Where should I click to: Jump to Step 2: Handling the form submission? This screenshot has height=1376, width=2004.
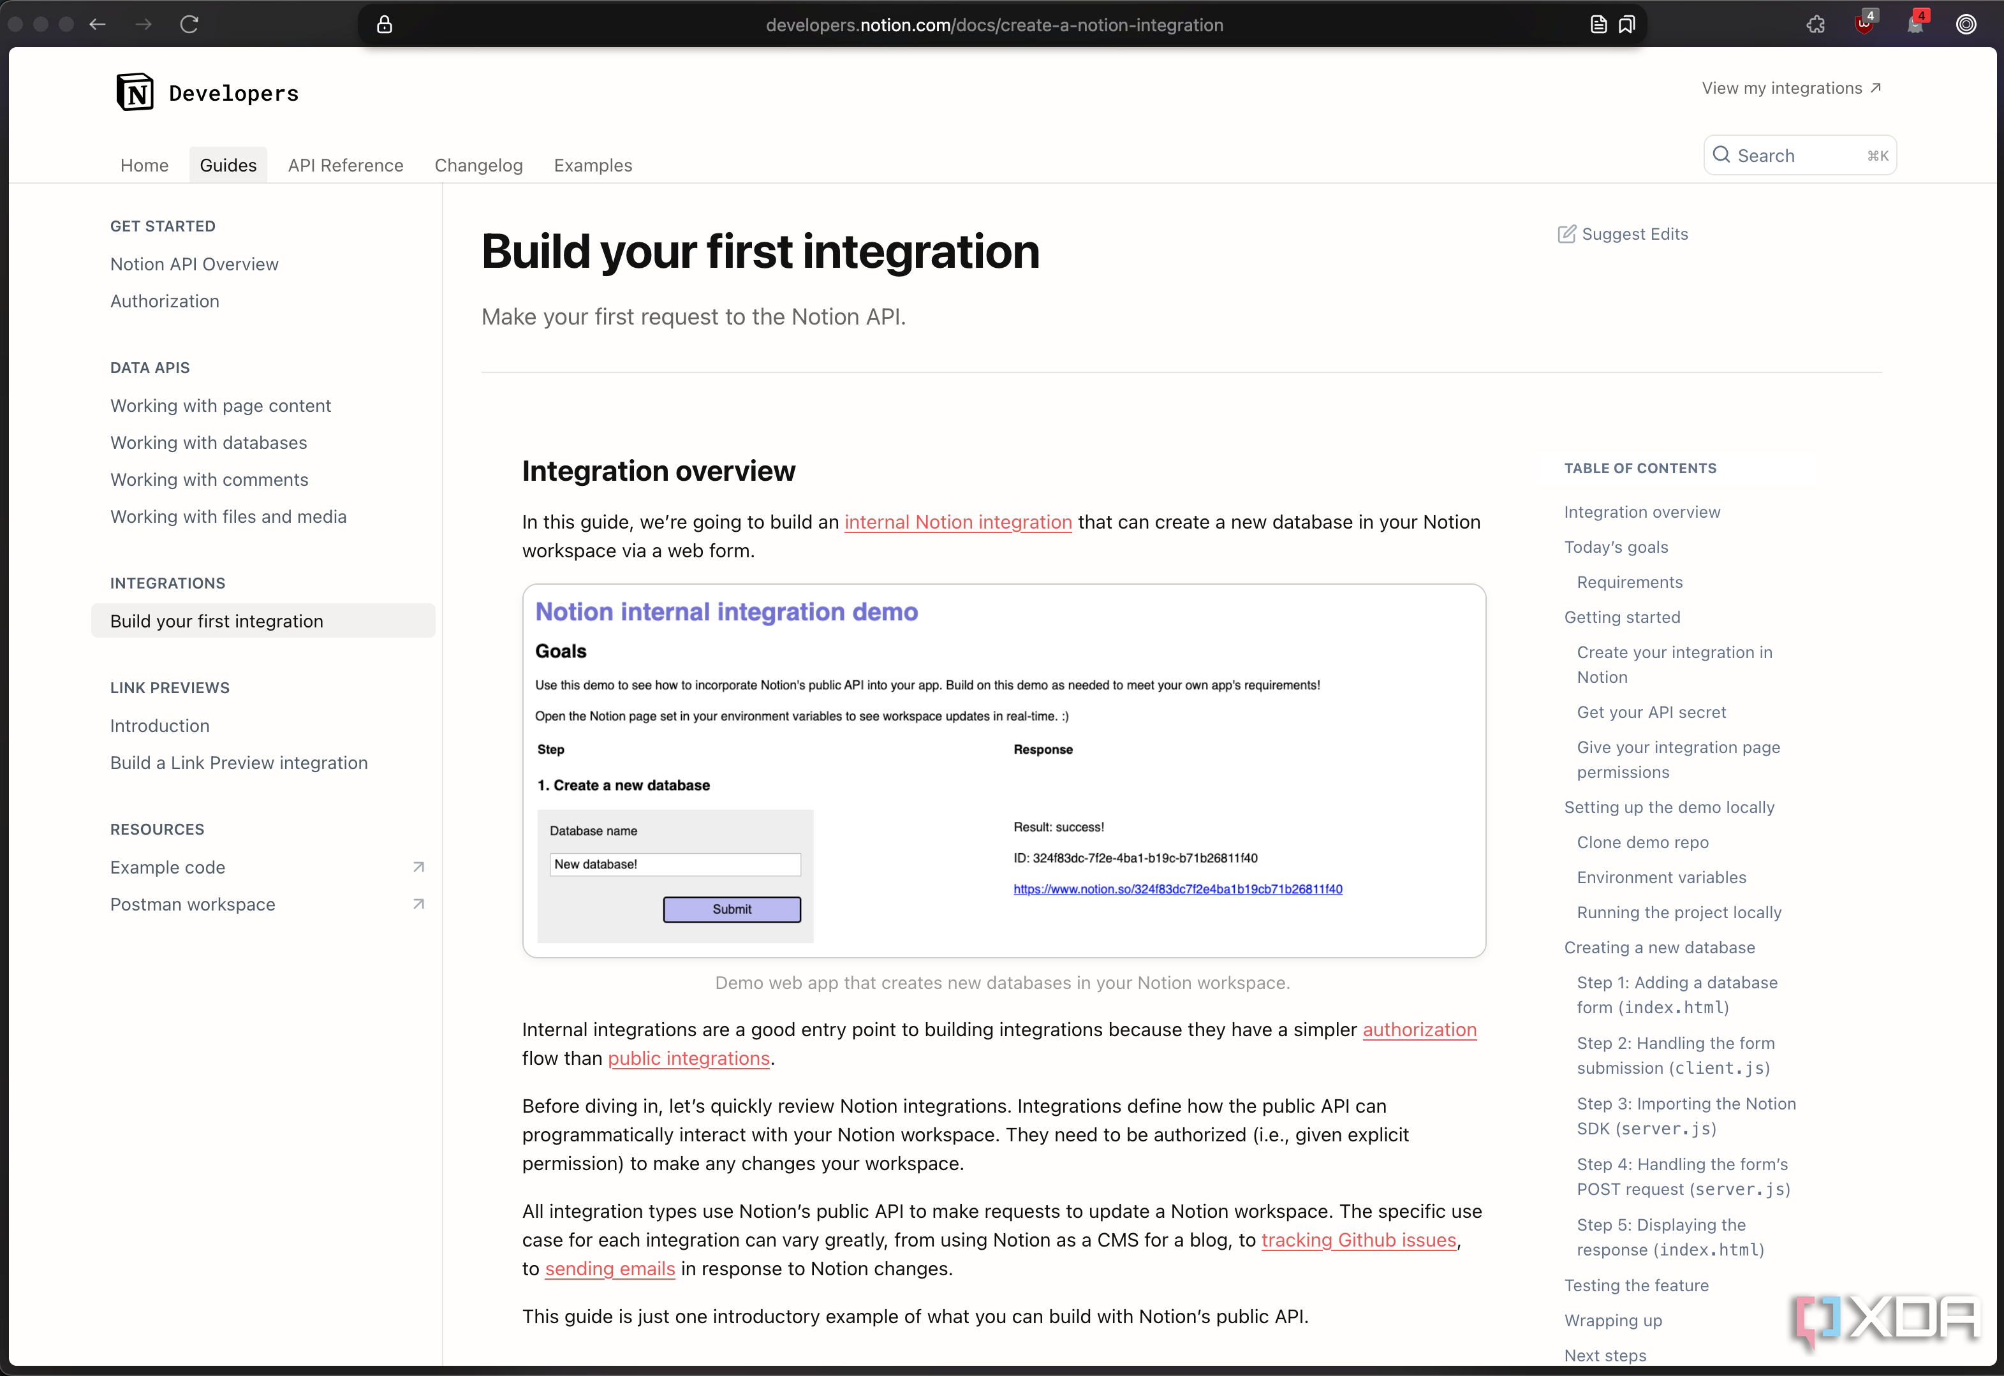tap(1676, 1055)
